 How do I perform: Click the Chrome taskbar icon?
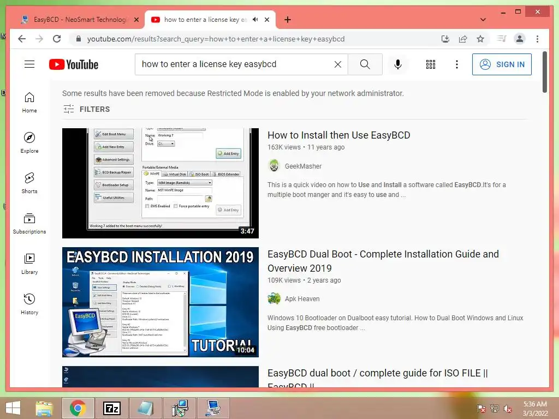pyautogui.click(x=78, y=408)
